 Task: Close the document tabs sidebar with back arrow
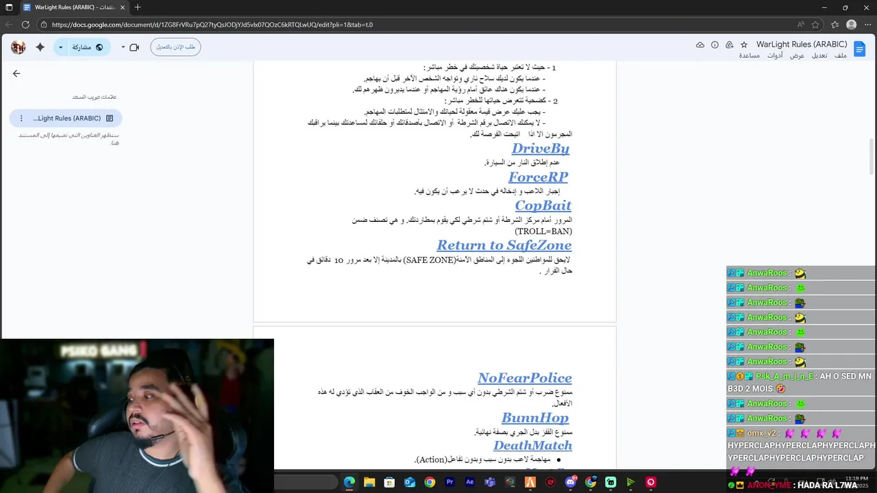(16, 73)
